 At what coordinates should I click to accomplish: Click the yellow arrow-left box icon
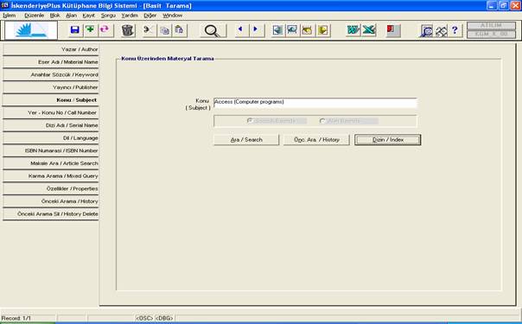[308, 30]
